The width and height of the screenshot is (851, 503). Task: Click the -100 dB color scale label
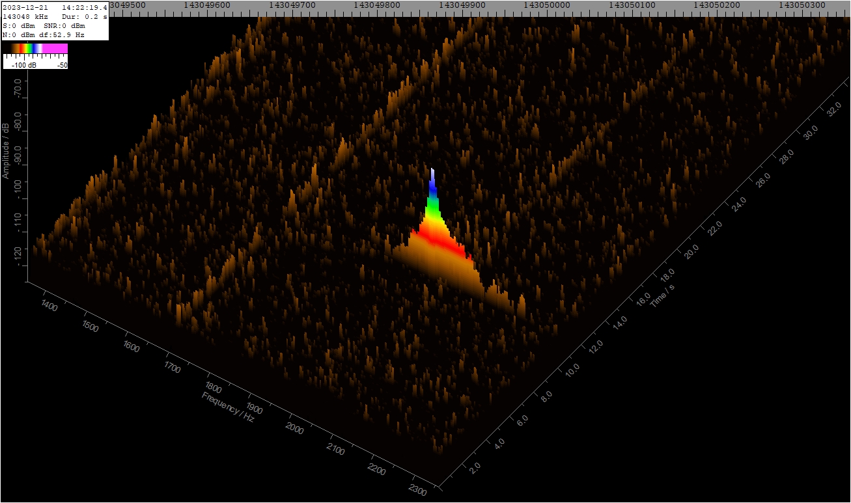pos(23,66)
